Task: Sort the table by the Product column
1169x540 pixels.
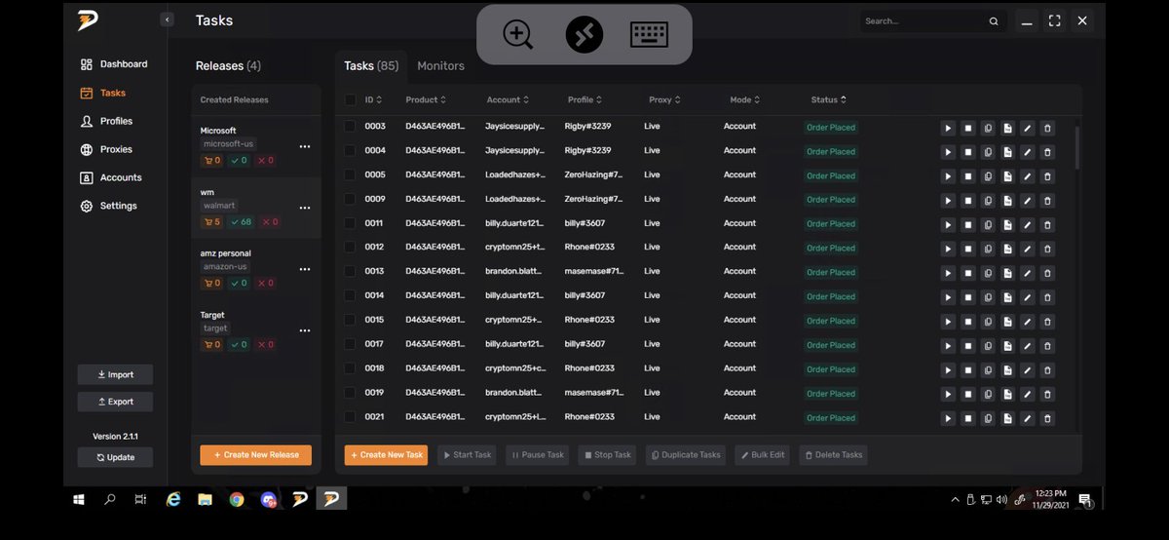Action: 426,99
